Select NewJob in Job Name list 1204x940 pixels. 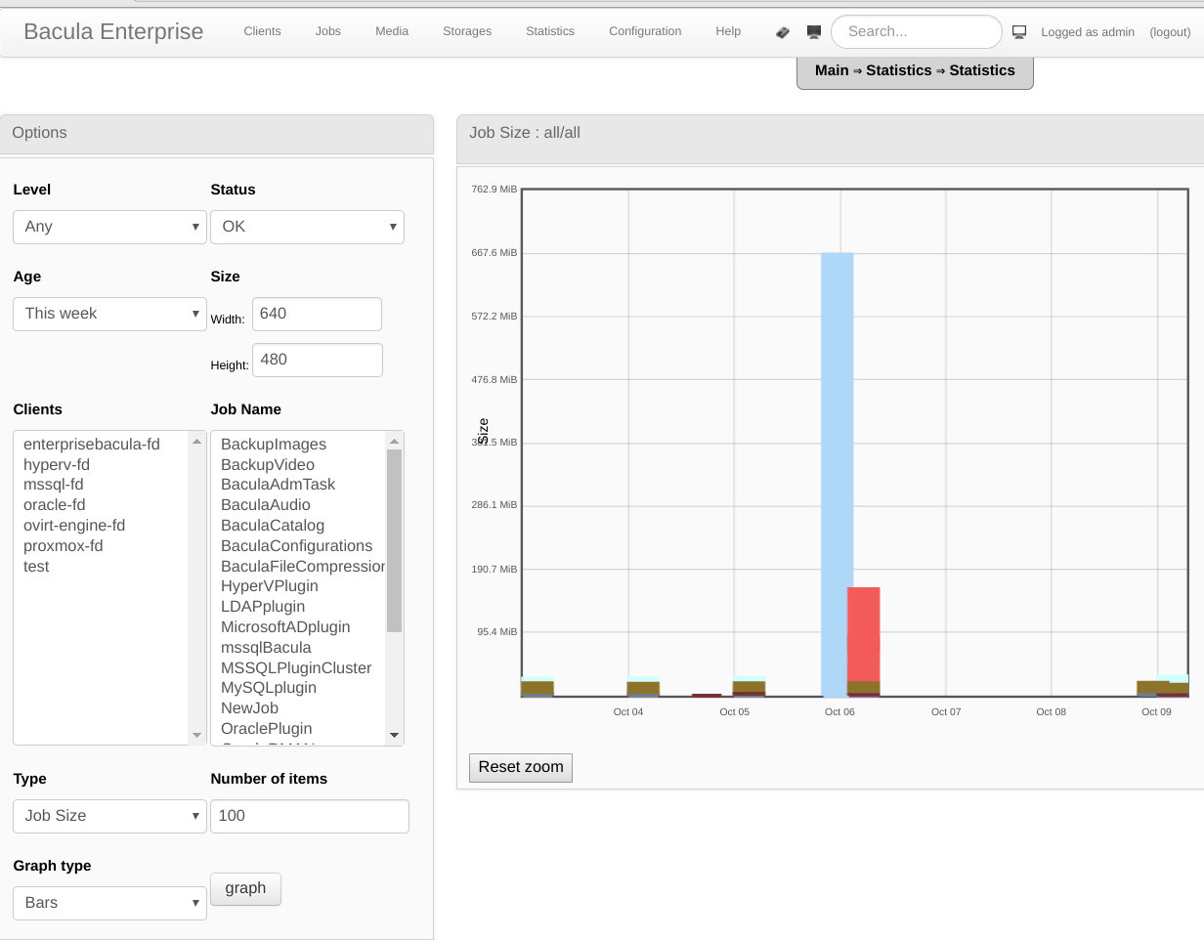coord(298,708)
